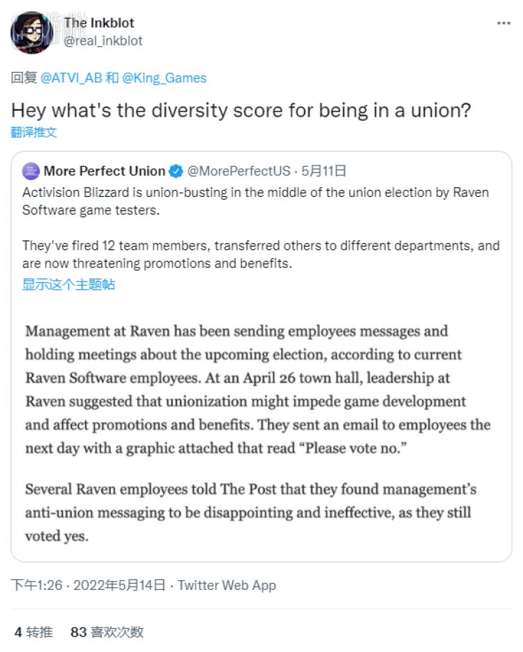Open the @MorePerfectUS handle
523x652 pixels.
238,171
